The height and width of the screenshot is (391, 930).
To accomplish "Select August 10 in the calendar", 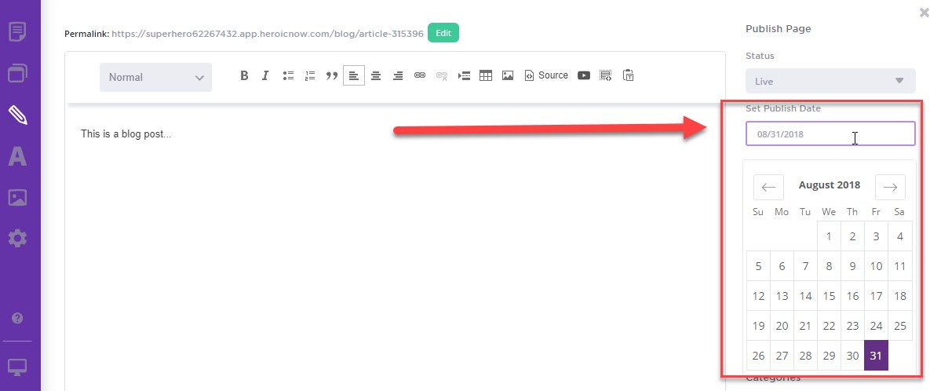I will [876, 266].
